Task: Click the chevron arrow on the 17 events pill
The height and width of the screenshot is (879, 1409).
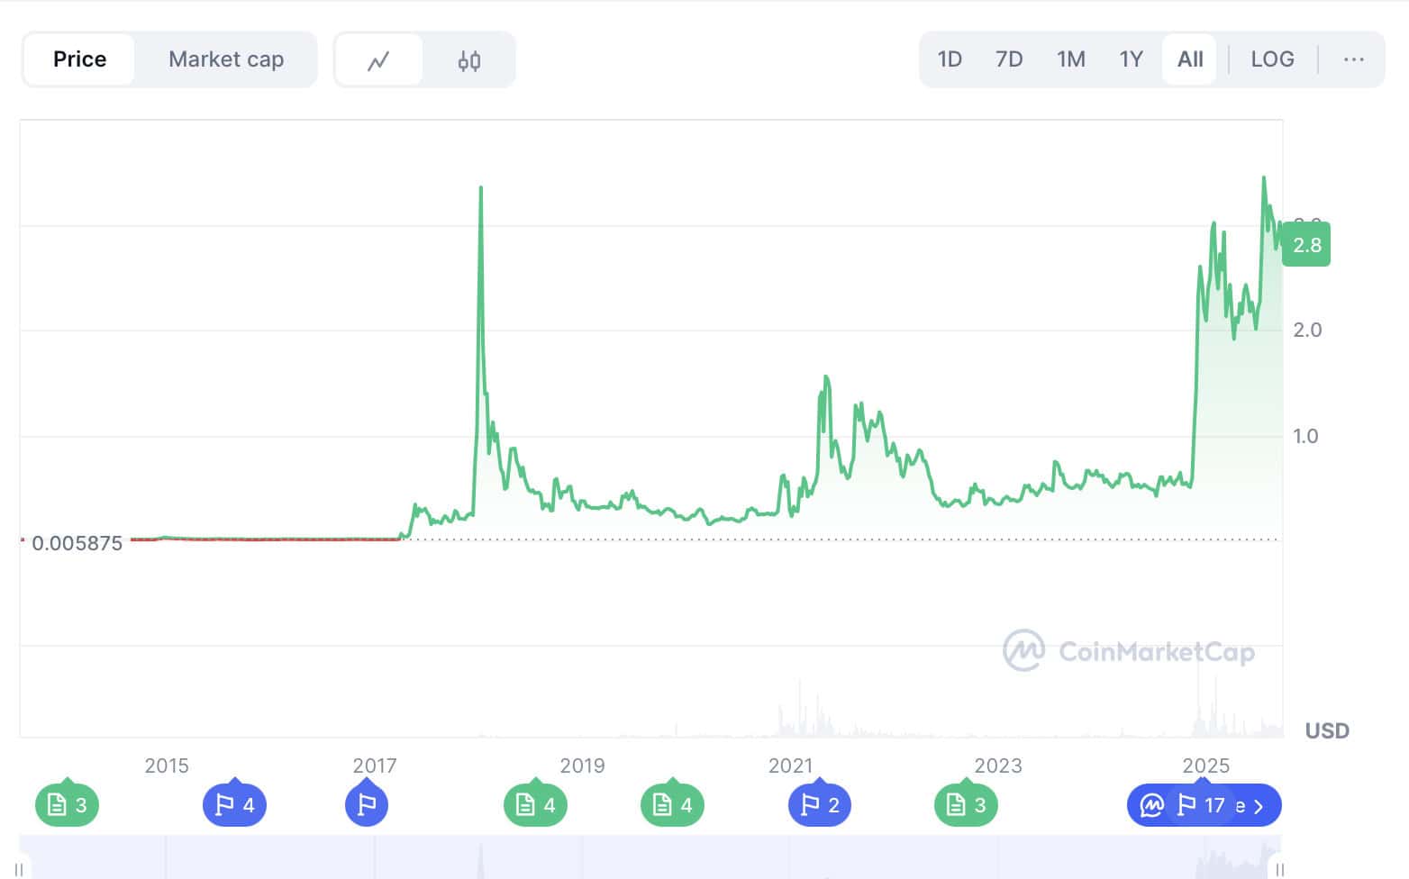Action: pyautogui.click(x=1259, y=806)
